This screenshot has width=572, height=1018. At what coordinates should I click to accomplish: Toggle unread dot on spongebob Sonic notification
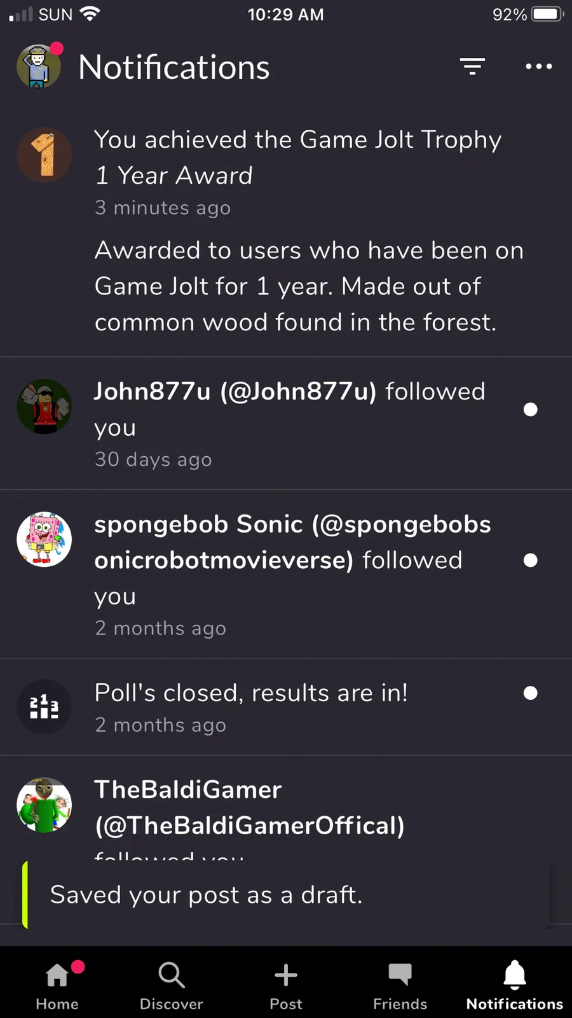[x=531, y=561]
